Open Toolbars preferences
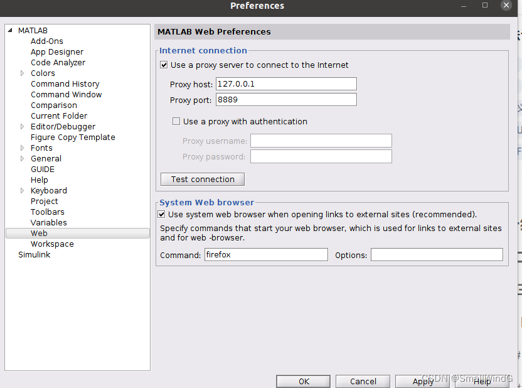The height and width of the screenshot is (388, 522). tap(48, 212)
